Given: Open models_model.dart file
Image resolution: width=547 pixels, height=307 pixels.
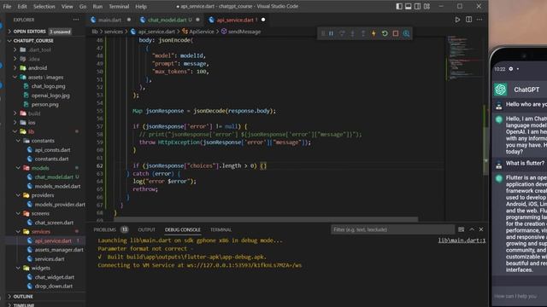Looking at the screenshot, I should pyautogui.click(x=57, y=186).
